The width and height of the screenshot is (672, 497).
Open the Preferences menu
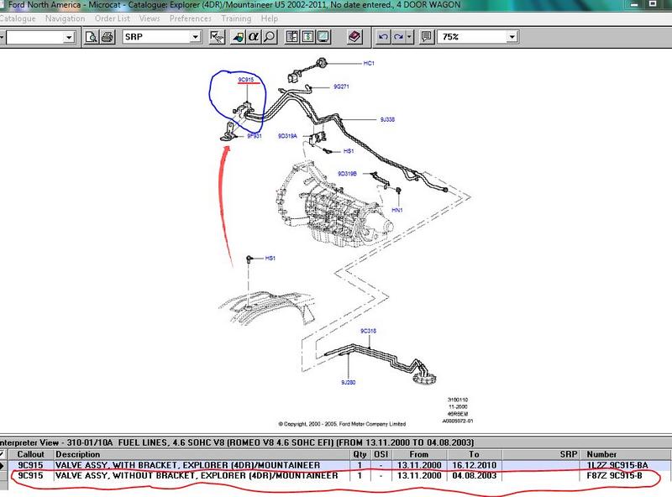click(x=191, y=18)
